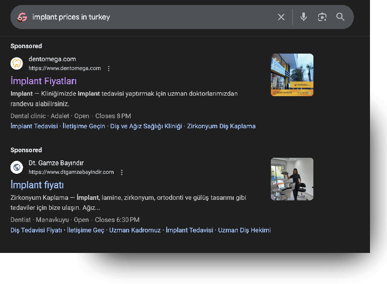The image size is (387, 284).
Task: Open the 'Zirkonyum Diş Kaplama' sitelink
Action: (x=221, y=126)
